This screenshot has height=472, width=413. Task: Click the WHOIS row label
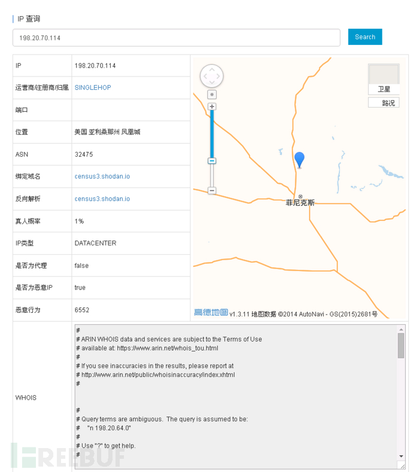click(x=26, y=398)
